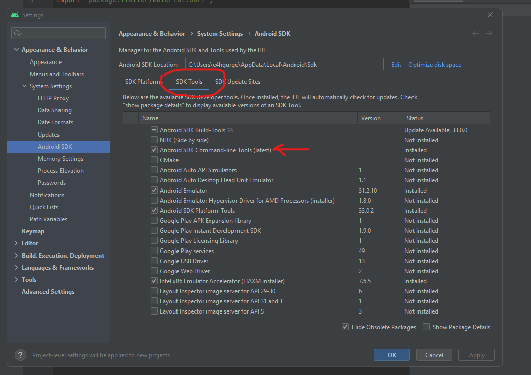Screen dimensions: 531x375
Task: Uncheck Android SDK Platform-Tools
Action: click(154, 210)
